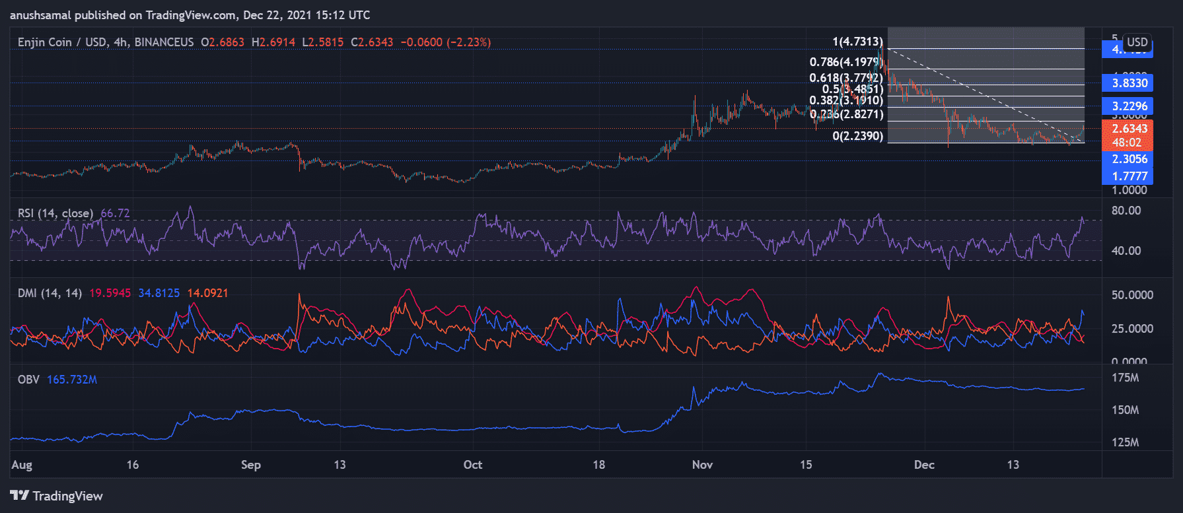
Task: Click the Oct marker on time axis
Action: click(x=473, y=465)
